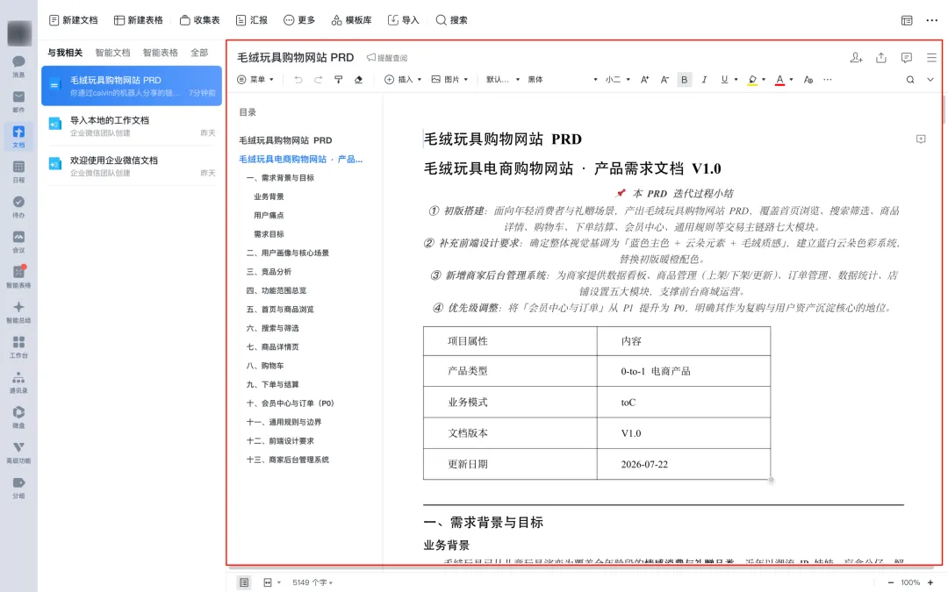
Task: Select the format painter tool
Action: 339,80
